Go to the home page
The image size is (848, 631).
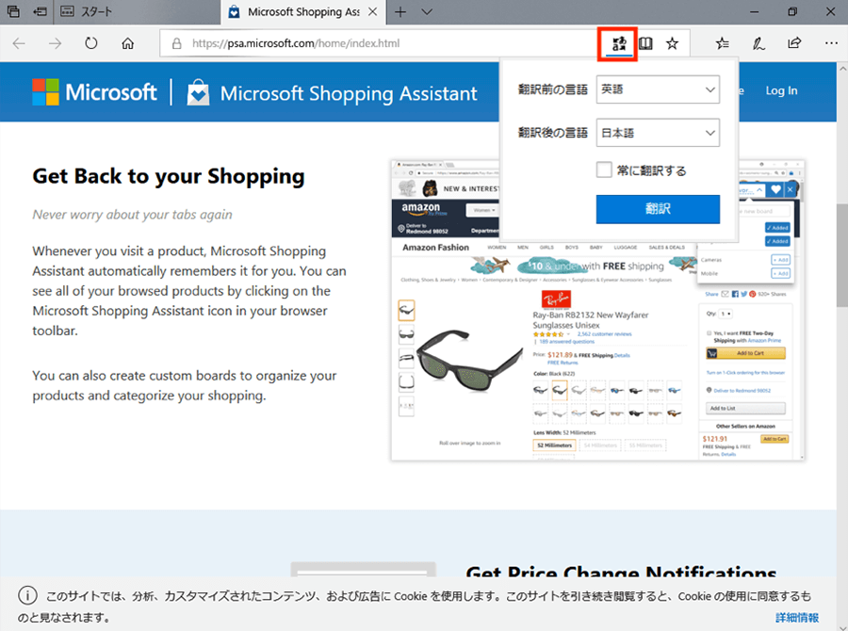pyautogui.click(x=127, y=43)
